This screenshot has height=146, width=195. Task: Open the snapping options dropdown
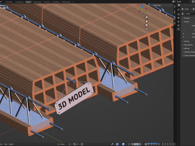78,144
